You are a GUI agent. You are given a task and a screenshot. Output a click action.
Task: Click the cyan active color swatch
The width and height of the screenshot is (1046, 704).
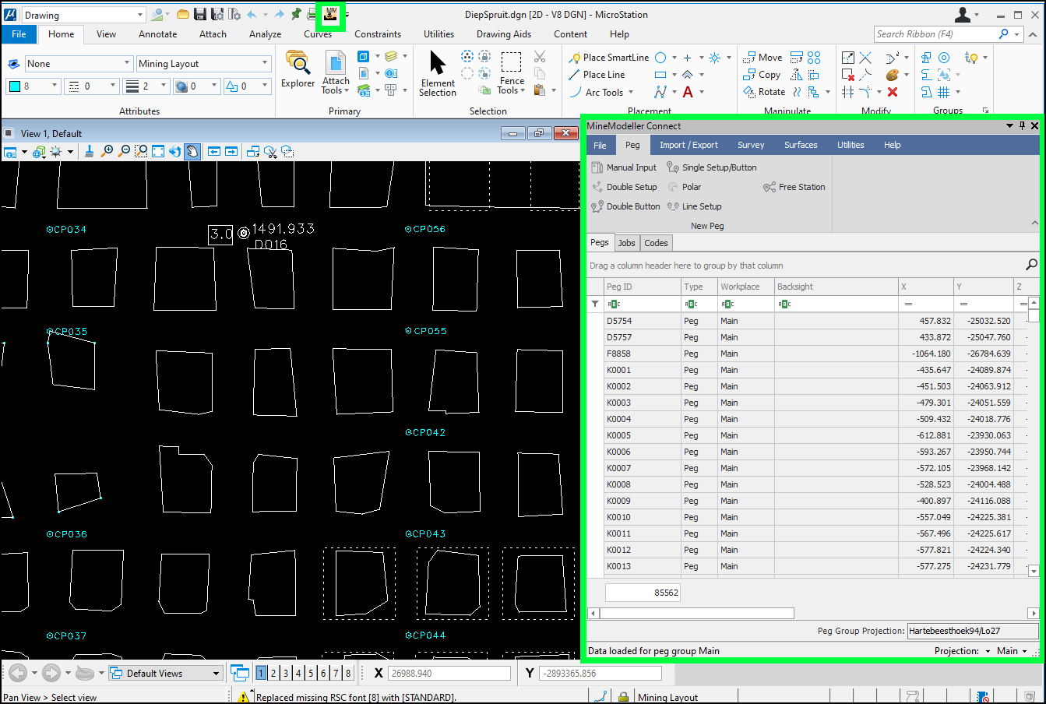tap(15, 86)
